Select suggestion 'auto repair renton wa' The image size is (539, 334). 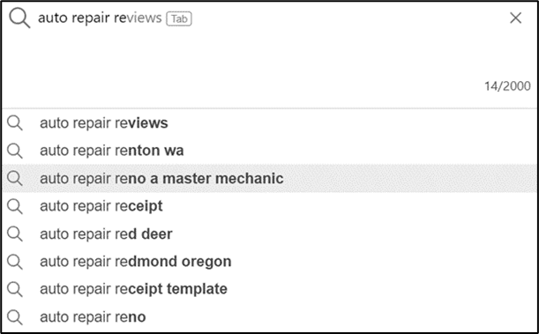point(270,151)
